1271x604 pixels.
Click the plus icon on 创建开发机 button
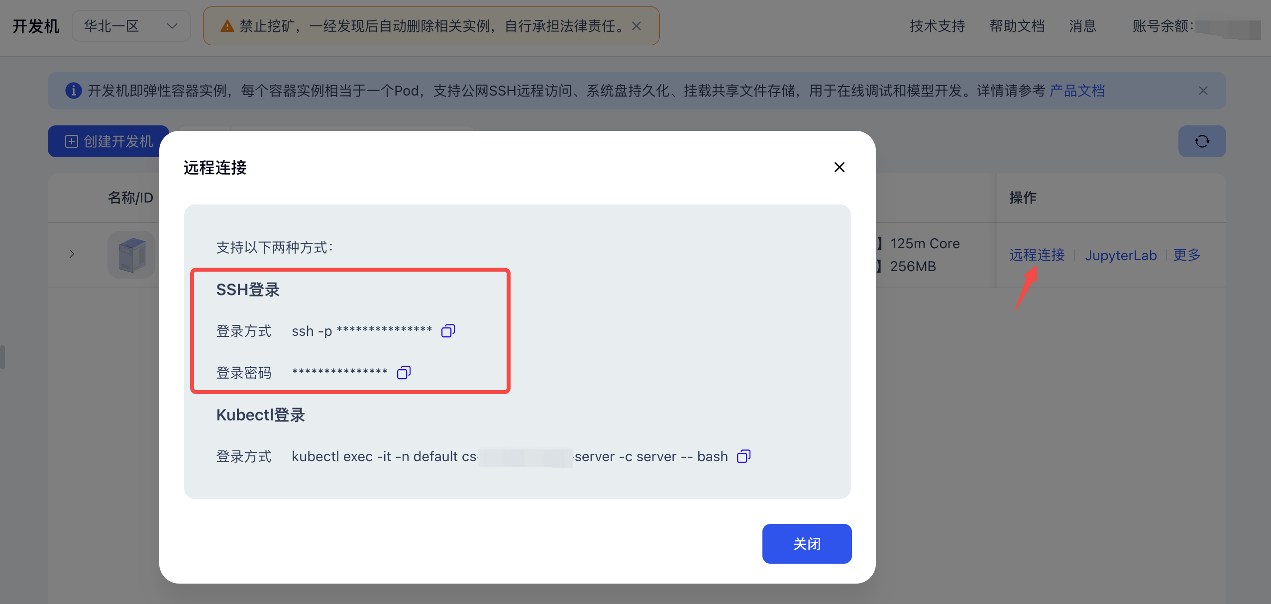pyautogui.click(x=71, y=141)
